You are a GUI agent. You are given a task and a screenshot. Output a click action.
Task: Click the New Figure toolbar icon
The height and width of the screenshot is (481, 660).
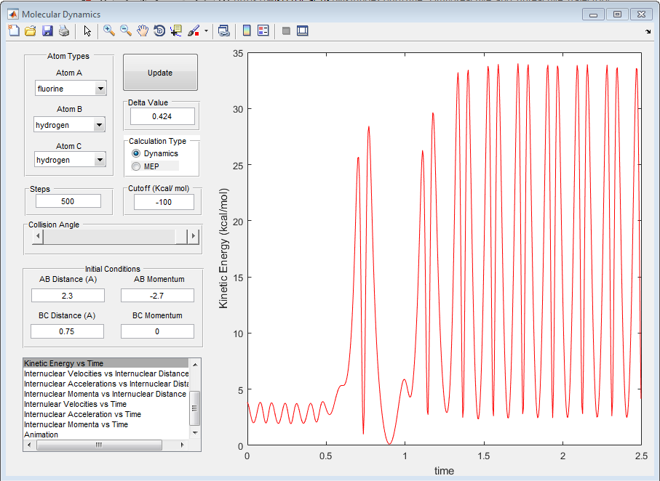click(x=13, y=31)
